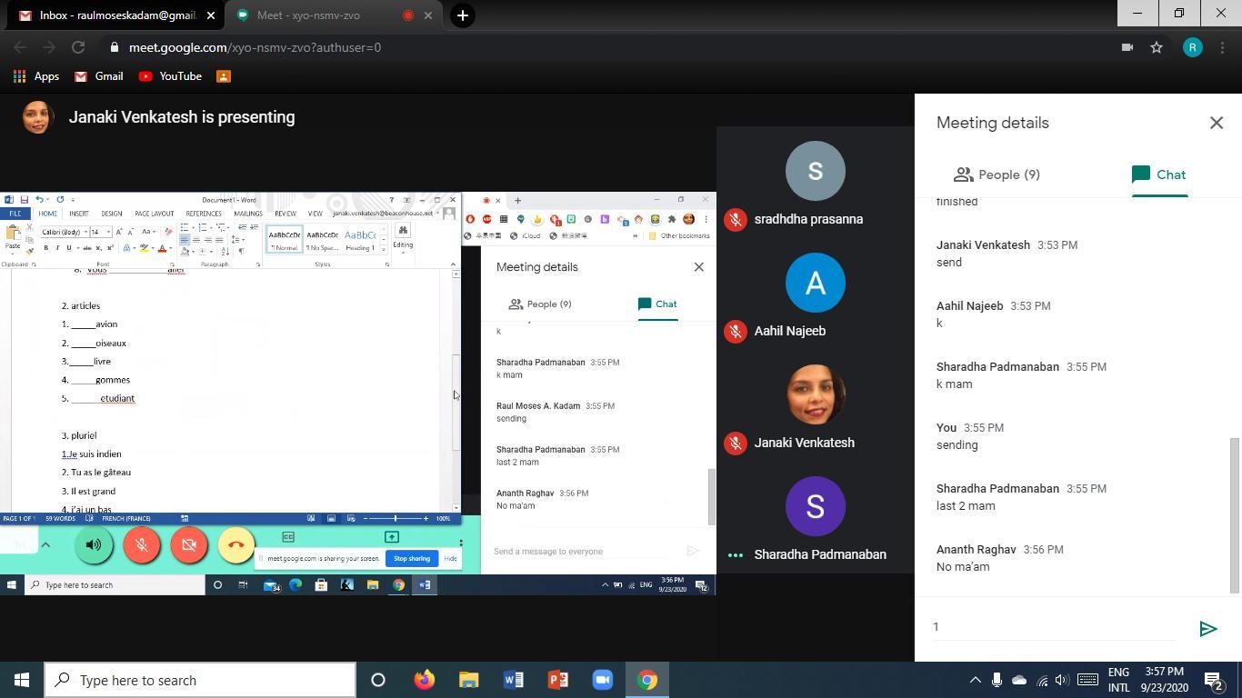Open the REVIEW tab in shared Word
Image resolution: width=1242 pixels, height=698 pixels.
[285, 214]
